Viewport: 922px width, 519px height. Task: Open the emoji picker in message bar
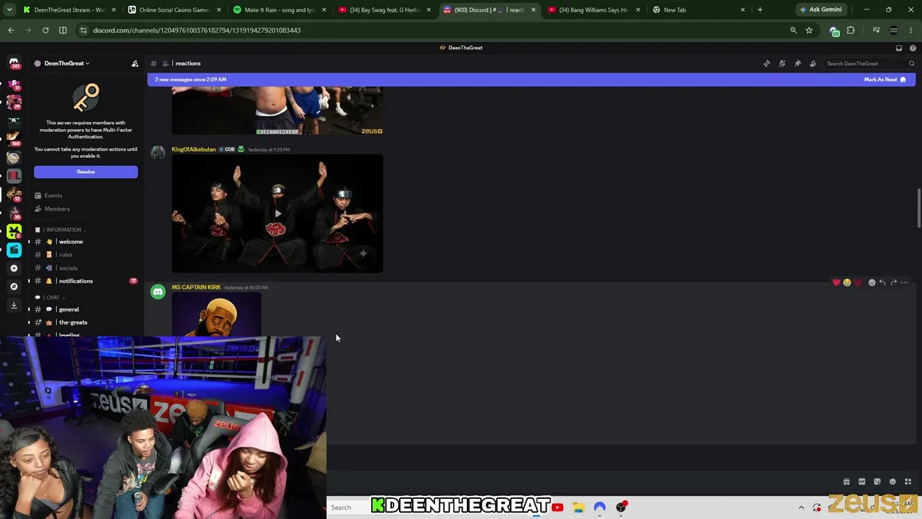(x=892, y=482)
